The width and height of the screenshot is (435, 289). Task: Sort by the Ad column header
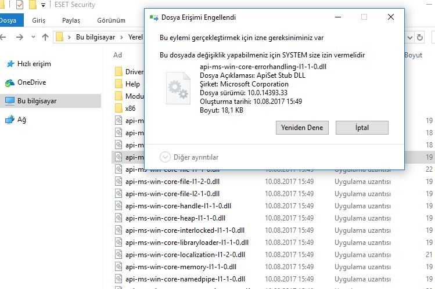[x=118, y=55]
